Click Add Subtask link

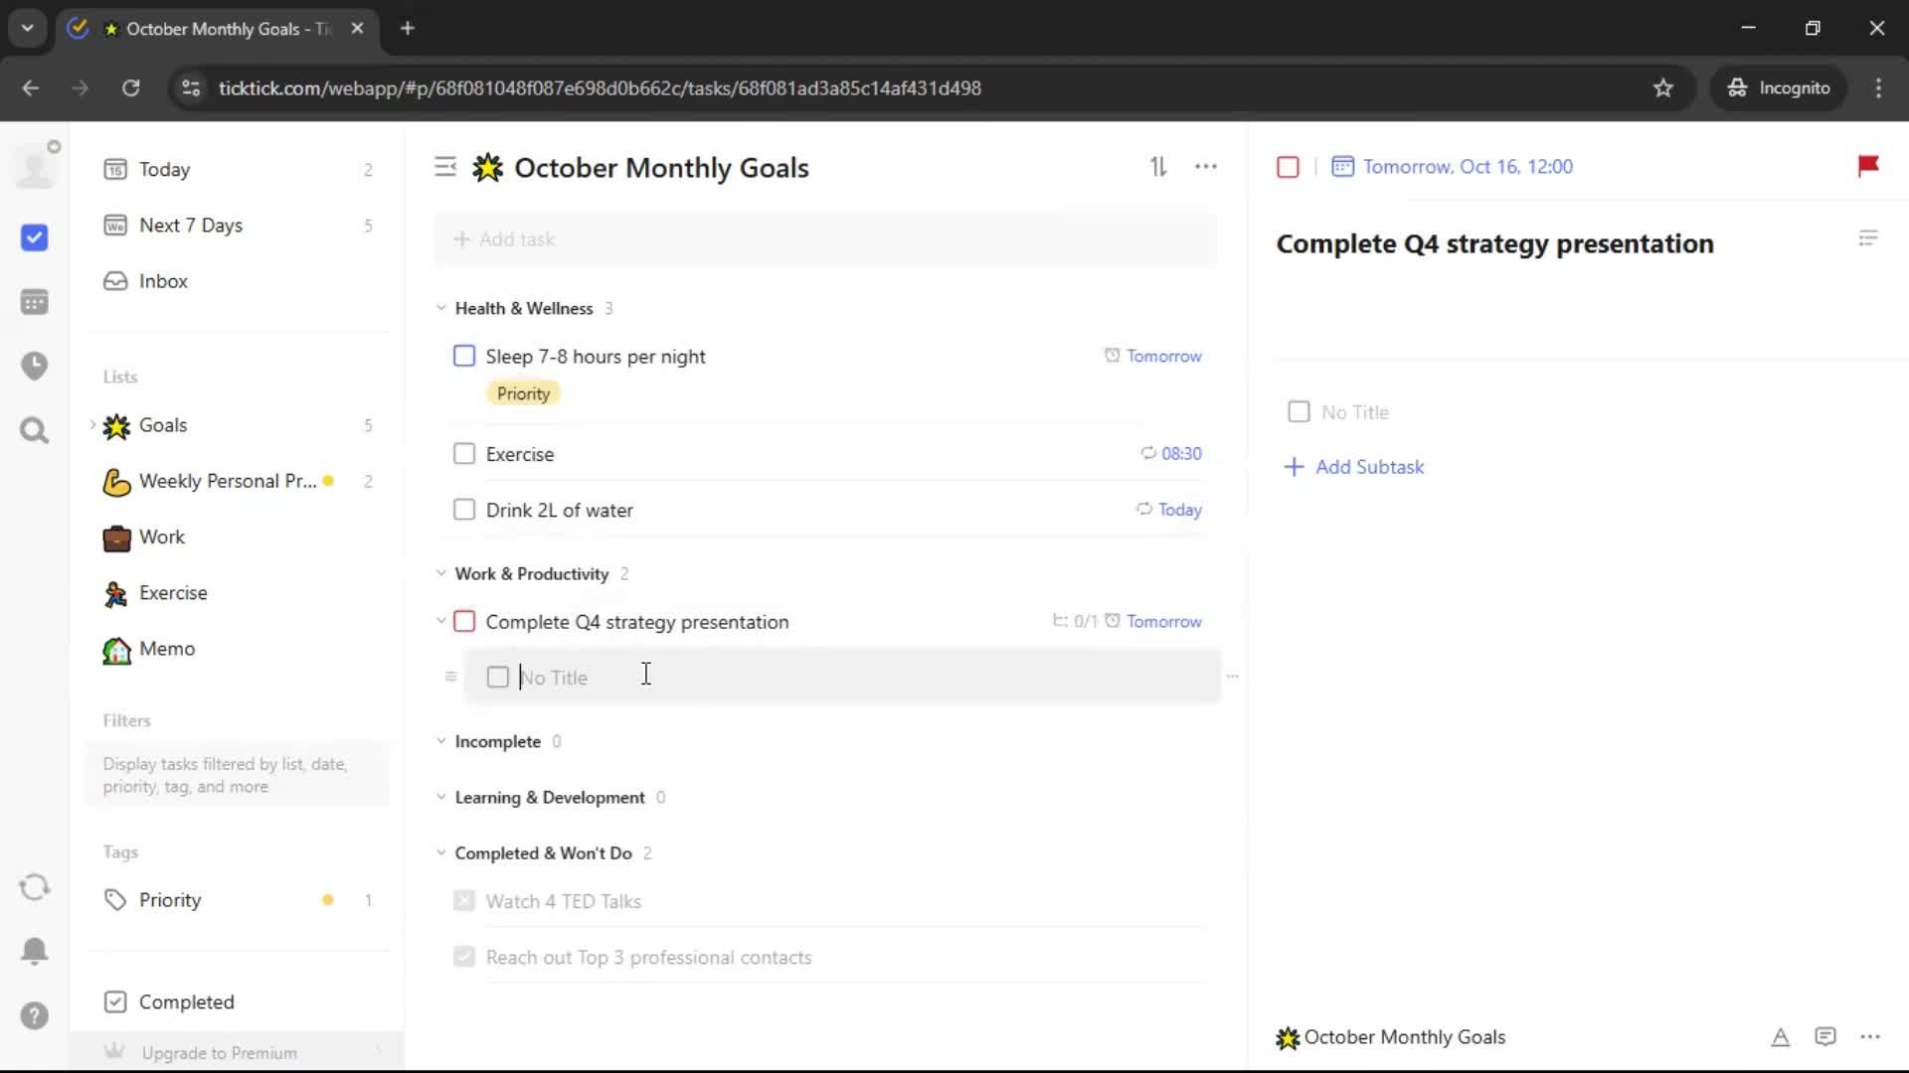[x=1368, y=467]
